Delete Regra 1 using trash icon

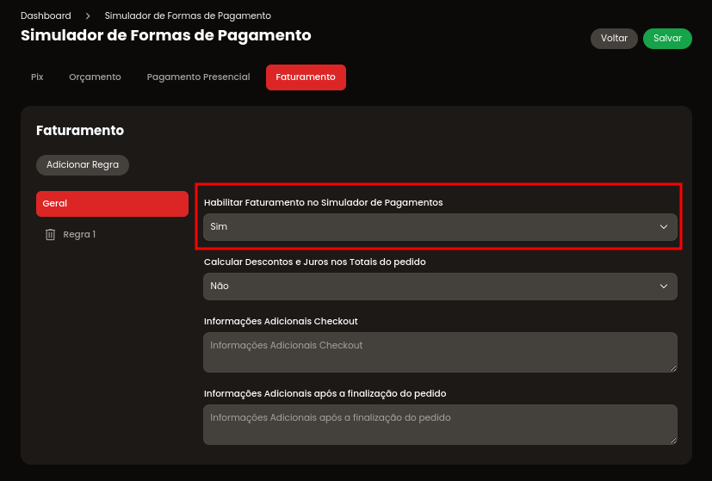coord(50,235)
